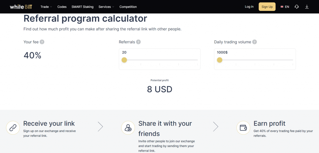Click the chain link icon

13,128
